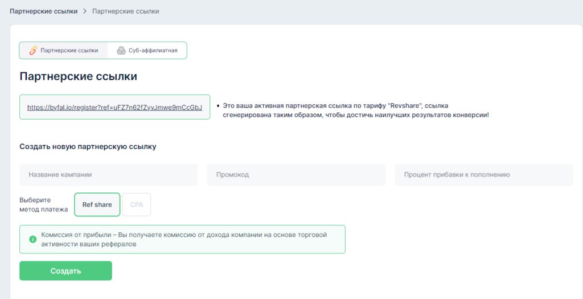This screenshot has width=583, height=299.
Task: Click the chain link icon in the tabs
Action: click(32, 51)
